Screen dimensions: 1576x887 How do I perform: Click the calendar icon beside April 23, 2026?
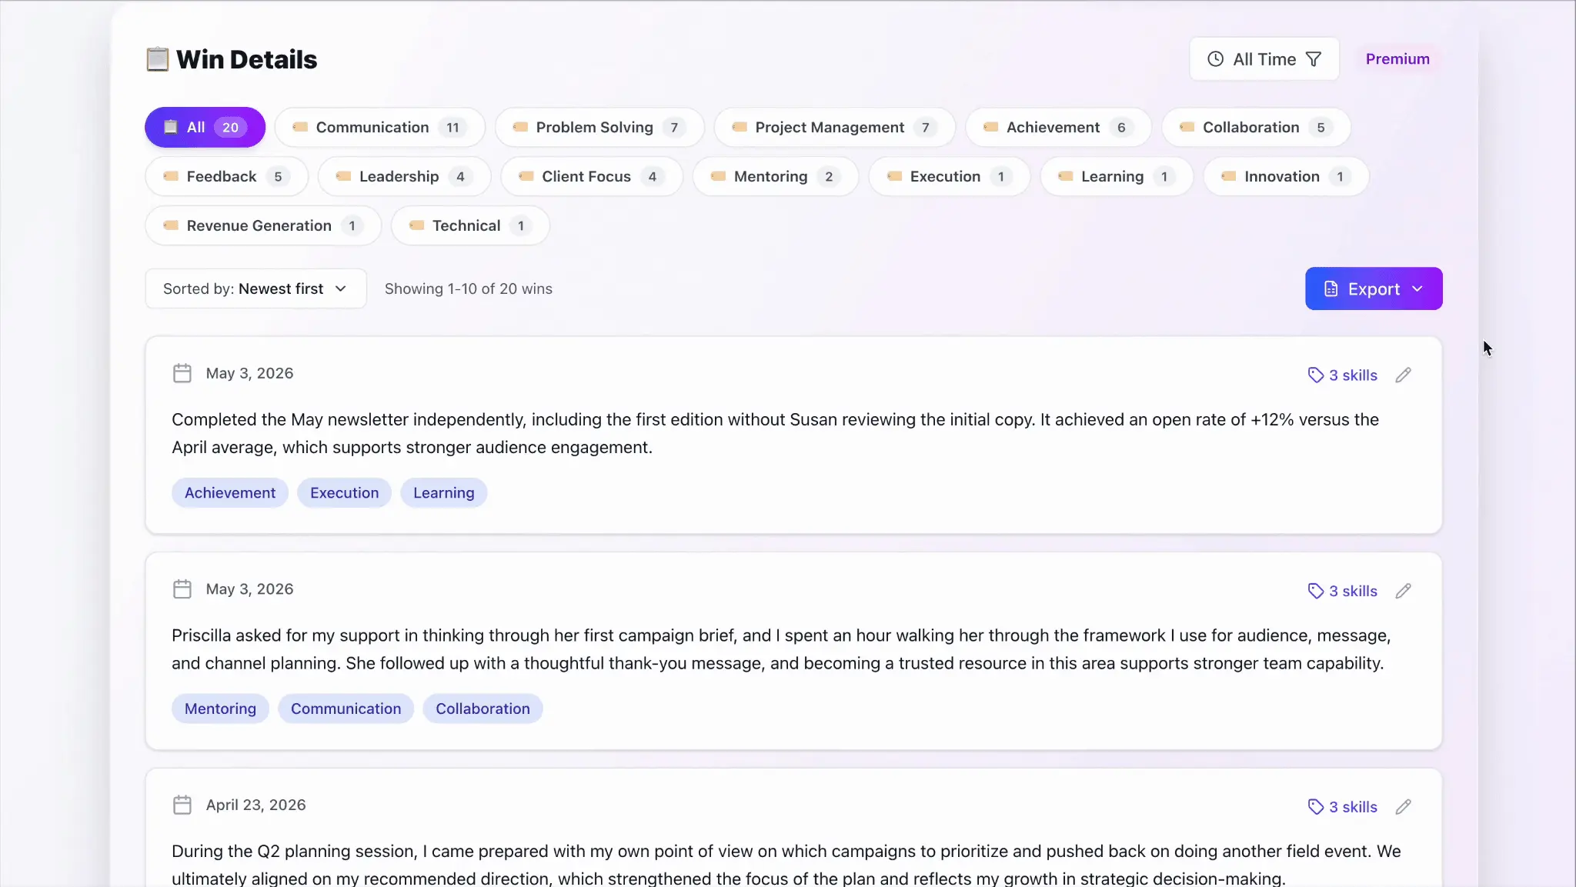(182, 805)
